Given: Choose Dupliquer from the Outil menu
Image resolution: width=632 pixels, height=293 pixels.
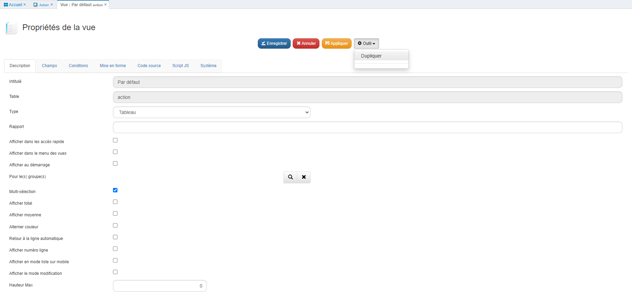Looking at the screenshot, I should click(381, 56).
